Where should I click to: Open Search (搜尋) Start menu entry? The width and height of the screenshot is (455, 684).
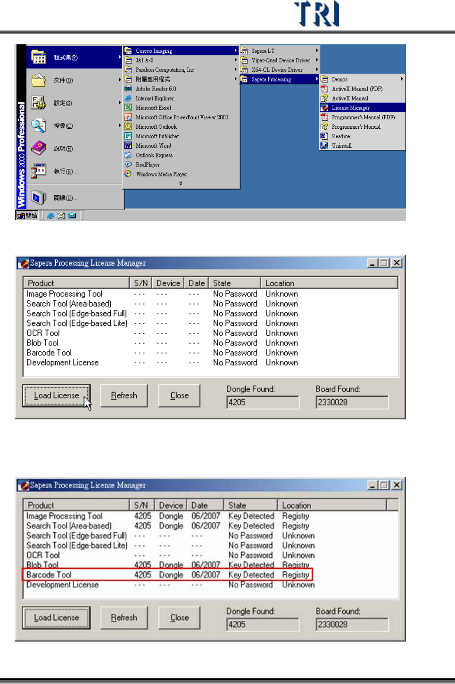point(75,125)
